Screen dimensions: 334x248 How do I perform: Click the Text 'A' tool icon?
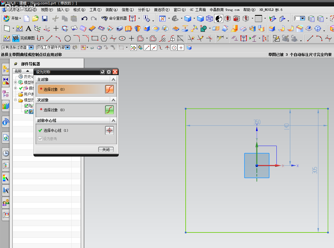pyautogui.click(x=28, y=28)
